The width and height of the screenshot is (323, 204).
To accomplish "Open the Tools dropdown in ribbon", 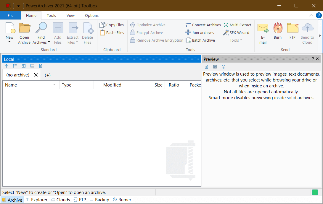I will coord(236,40).
